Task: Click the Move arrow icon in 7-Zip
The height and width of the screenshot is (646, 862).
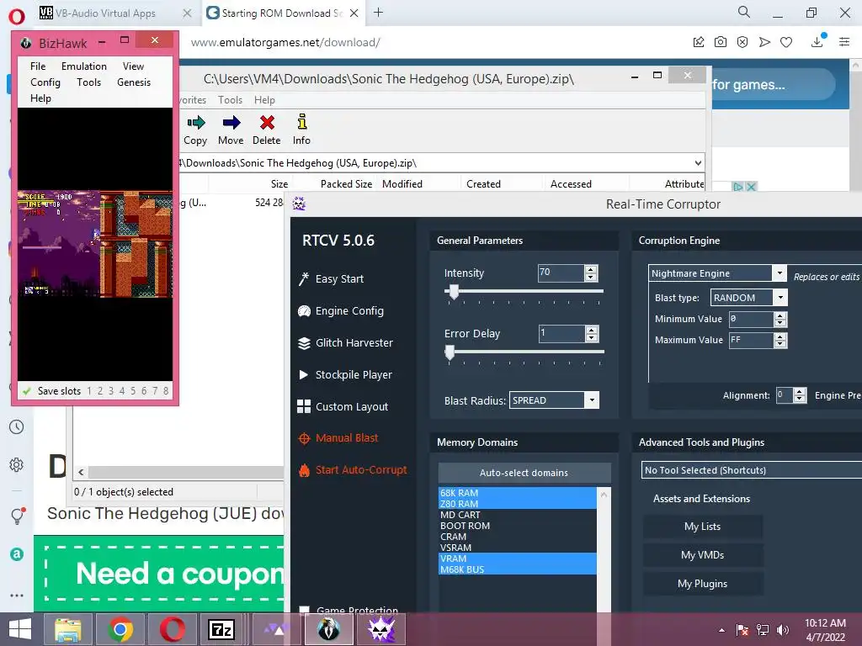Action: point(231,123)
